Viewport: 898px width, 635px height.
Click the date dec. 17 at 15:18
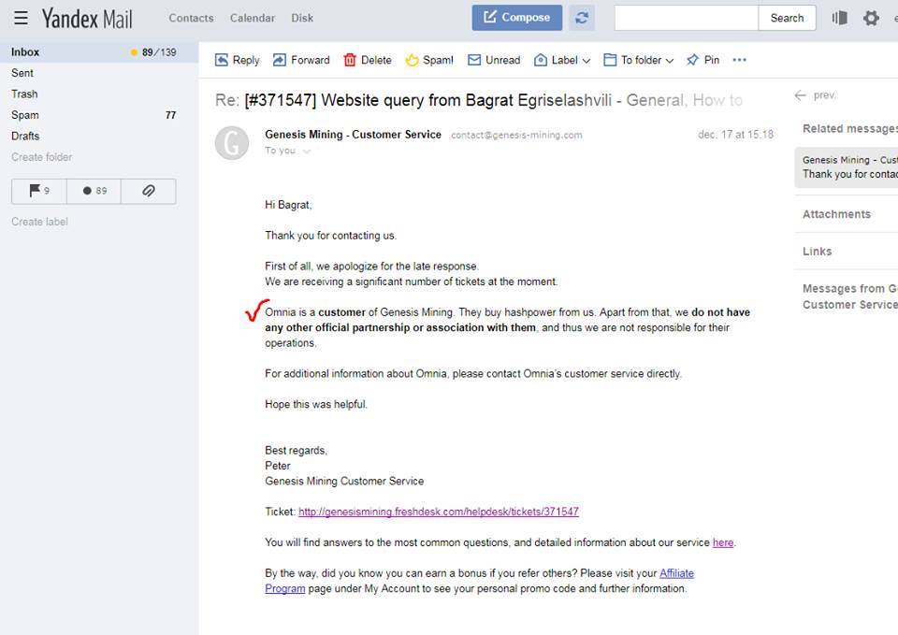pos(735,135)
